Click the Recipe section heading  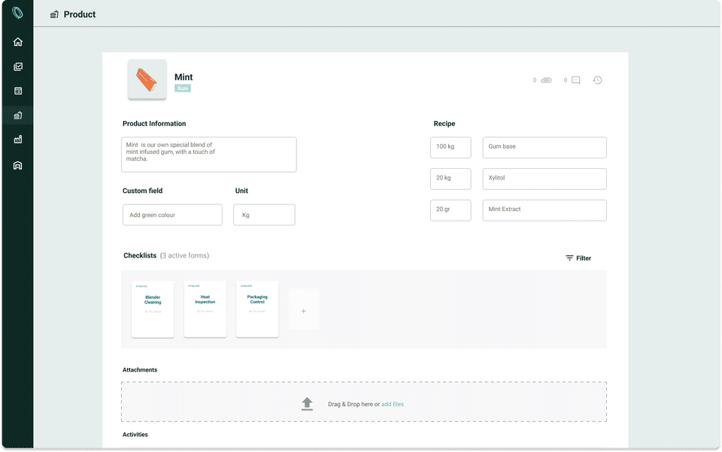(x=444, y=124)
